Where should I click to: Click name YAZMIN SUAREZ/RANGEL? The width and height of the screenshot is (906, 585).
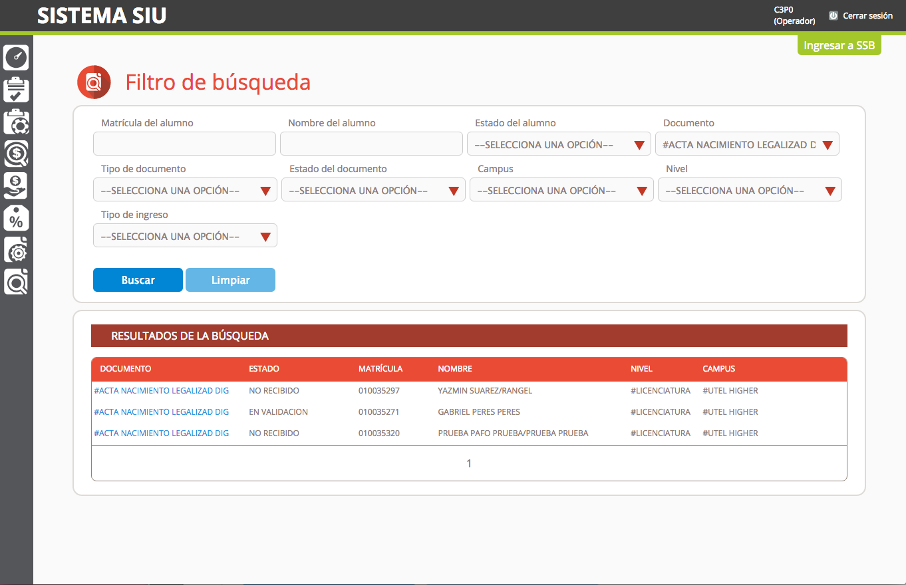click(x=485, y=390)
